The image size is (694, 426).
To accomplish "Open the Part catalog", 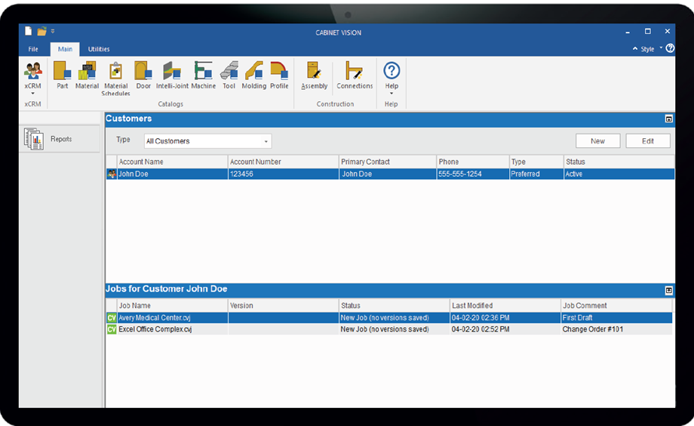I will pos(62,76).
